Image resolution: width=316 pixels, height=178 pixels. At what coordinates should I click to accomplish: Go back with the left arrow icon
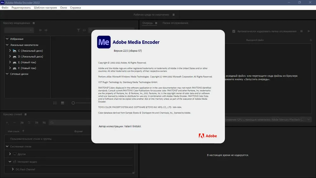click(x=40, y=30)
